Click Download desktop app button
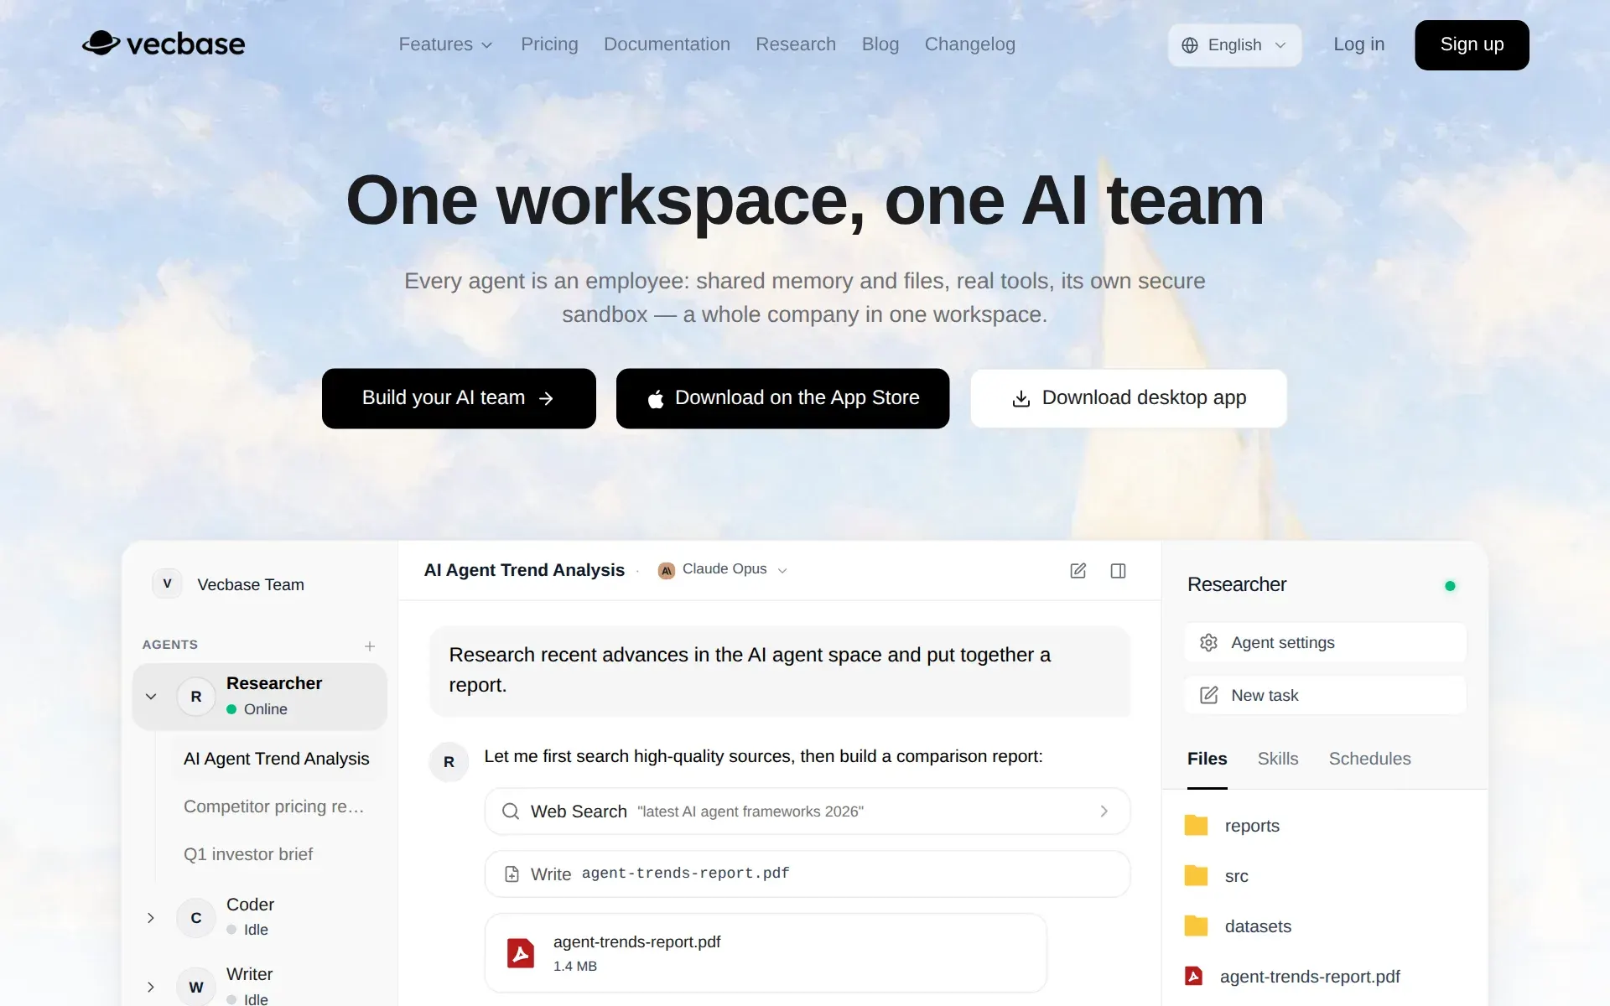The height and width of the screenshot is (1006, 1610). (1129, 398)
